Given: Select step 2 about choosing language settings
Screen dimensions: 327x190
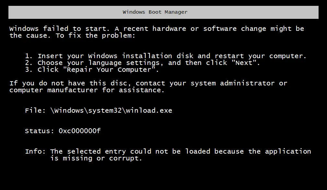Looking at the screenshot, I should 143,63.
